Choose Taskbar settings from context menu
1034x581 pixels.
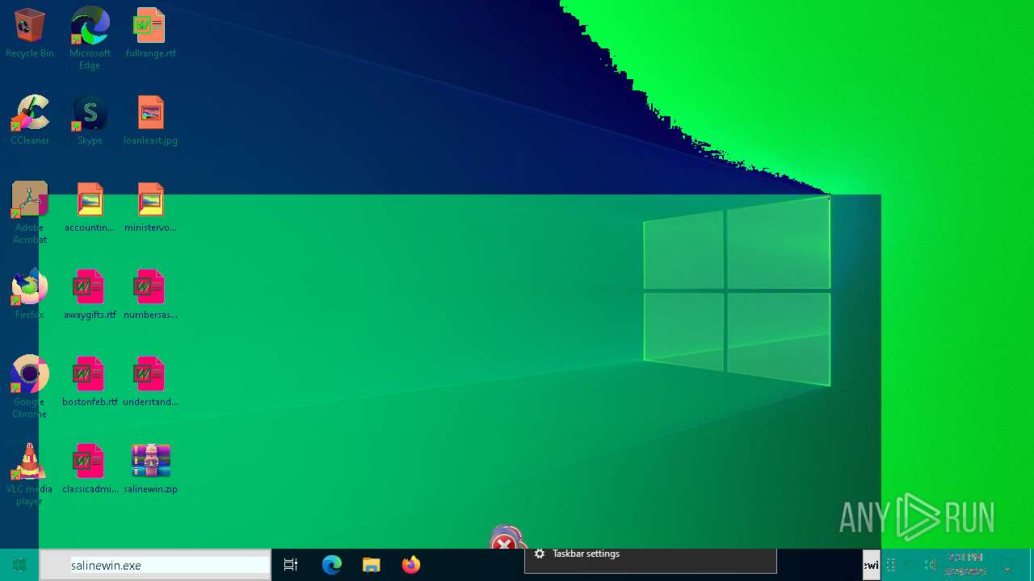click(x=650, y=554)
